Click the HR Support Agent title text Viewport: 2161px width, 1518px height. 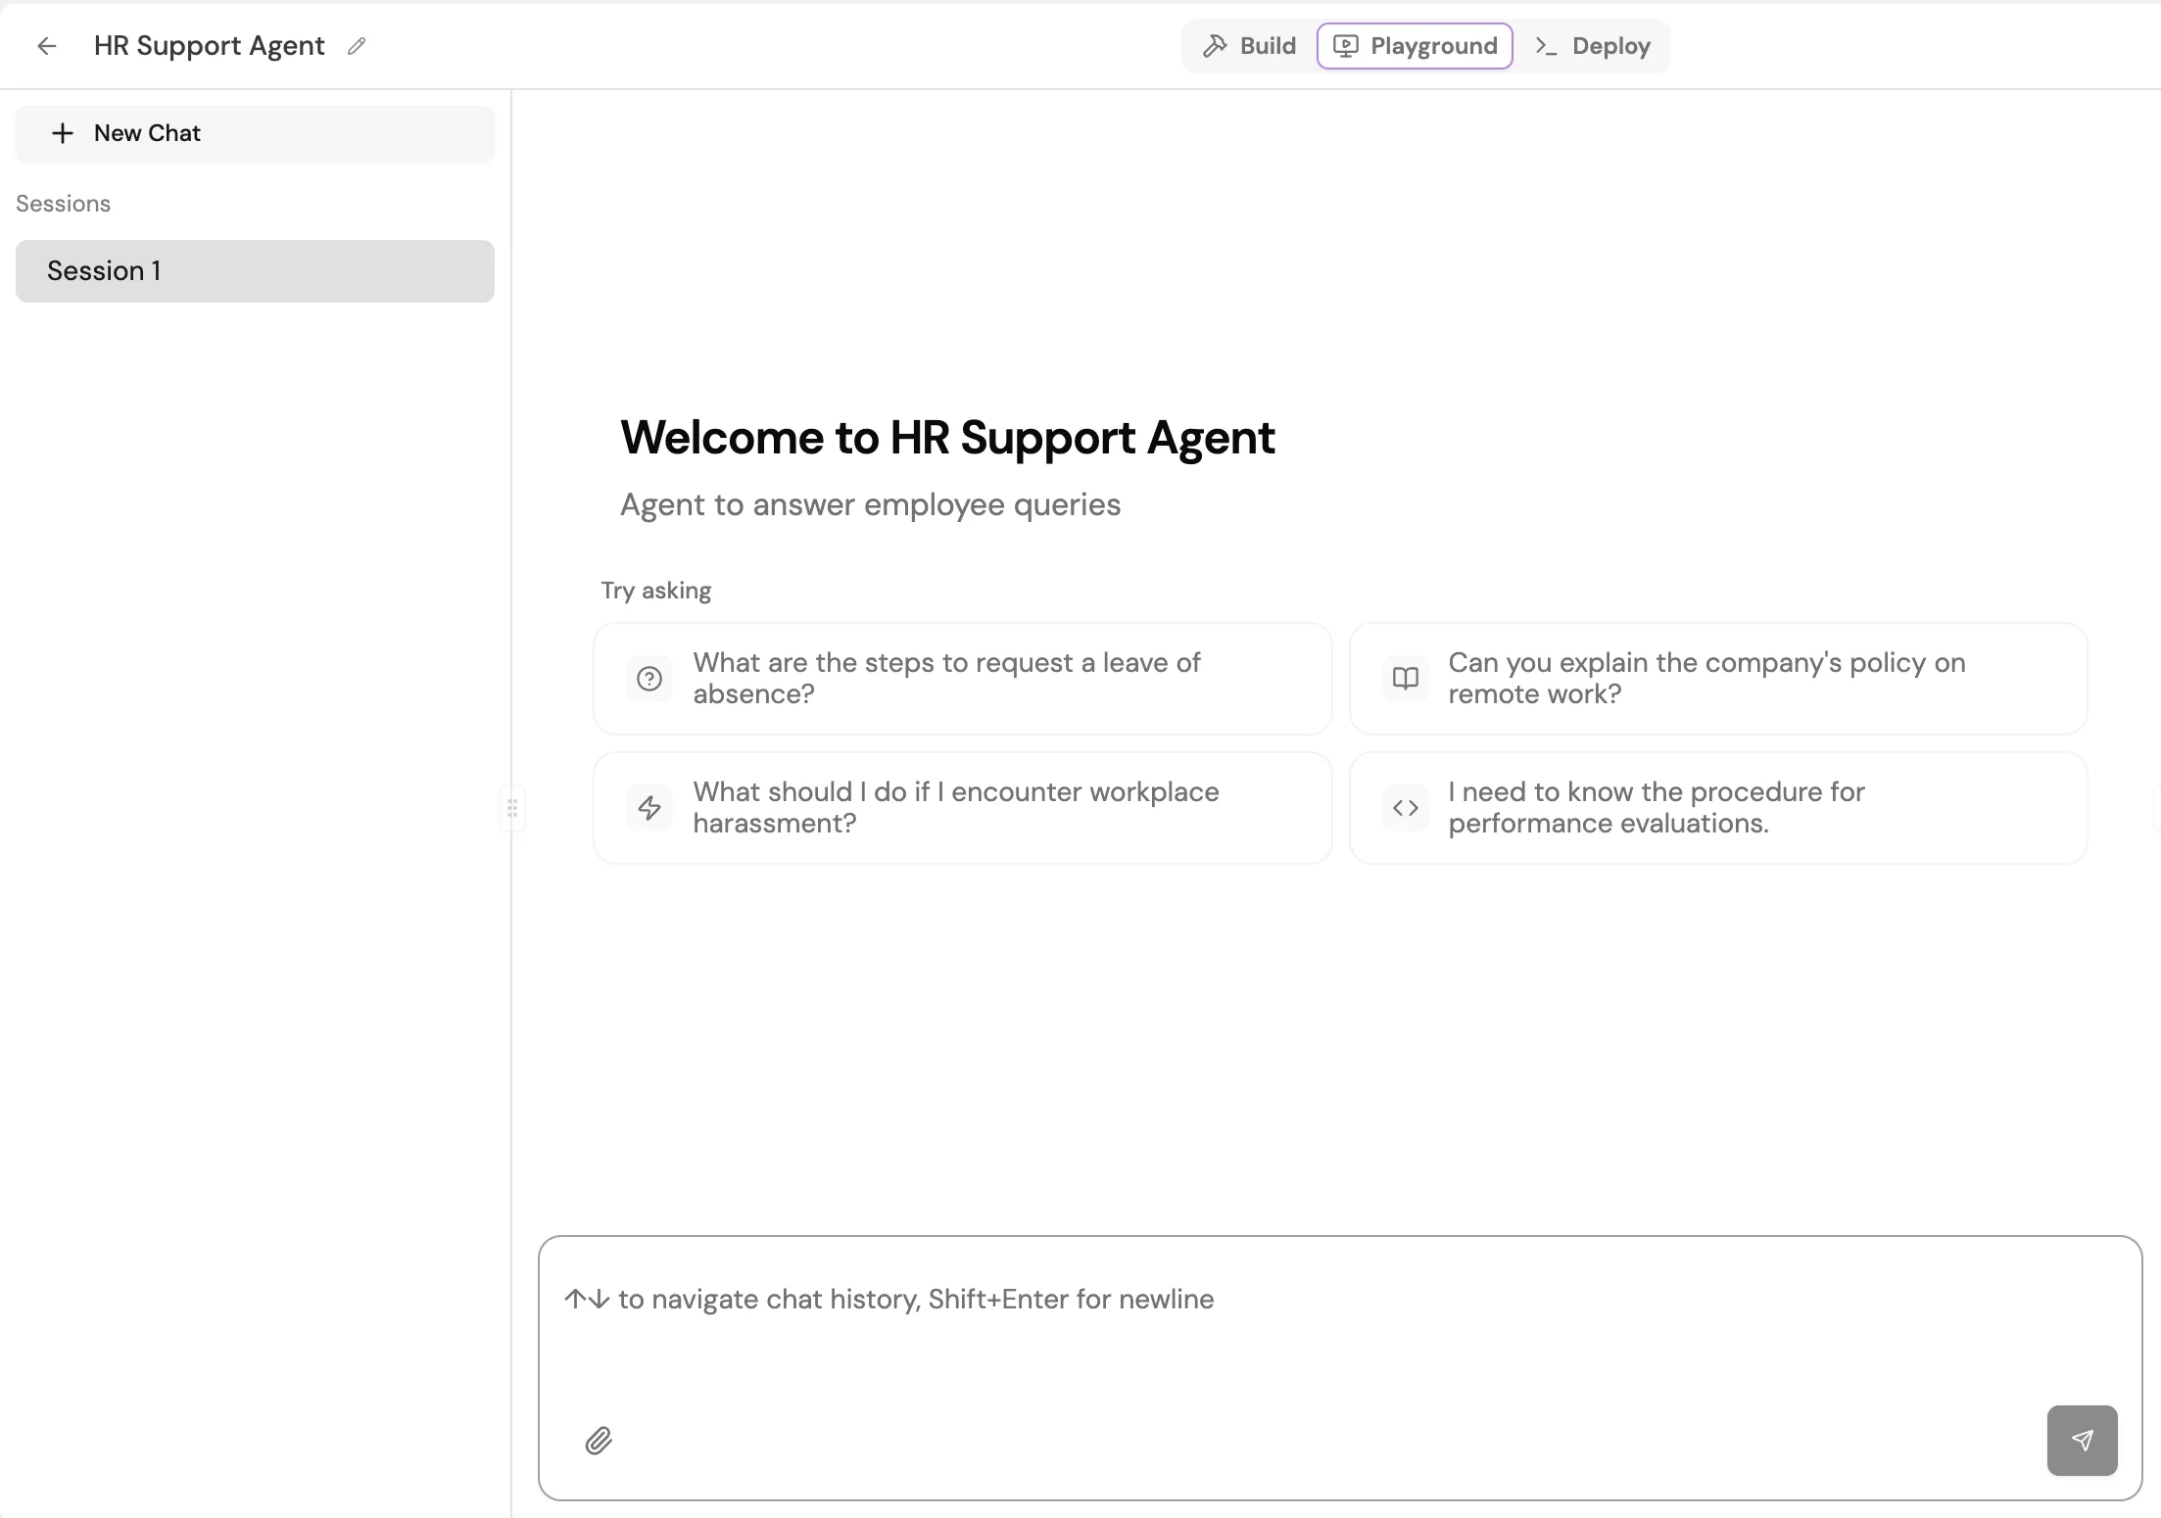coord(209,46)
